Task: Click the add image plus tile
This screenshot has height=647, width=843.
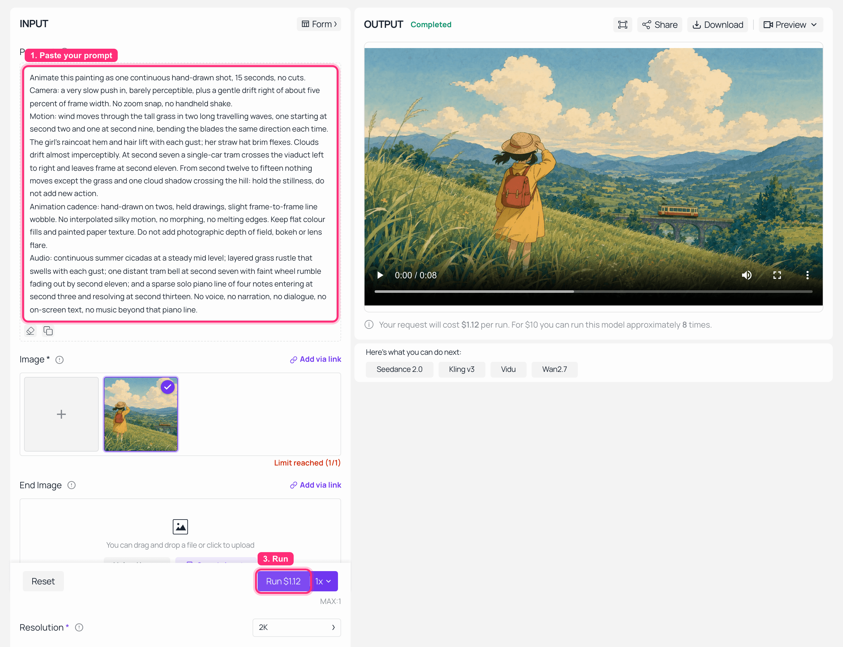Action: (61, 414)
